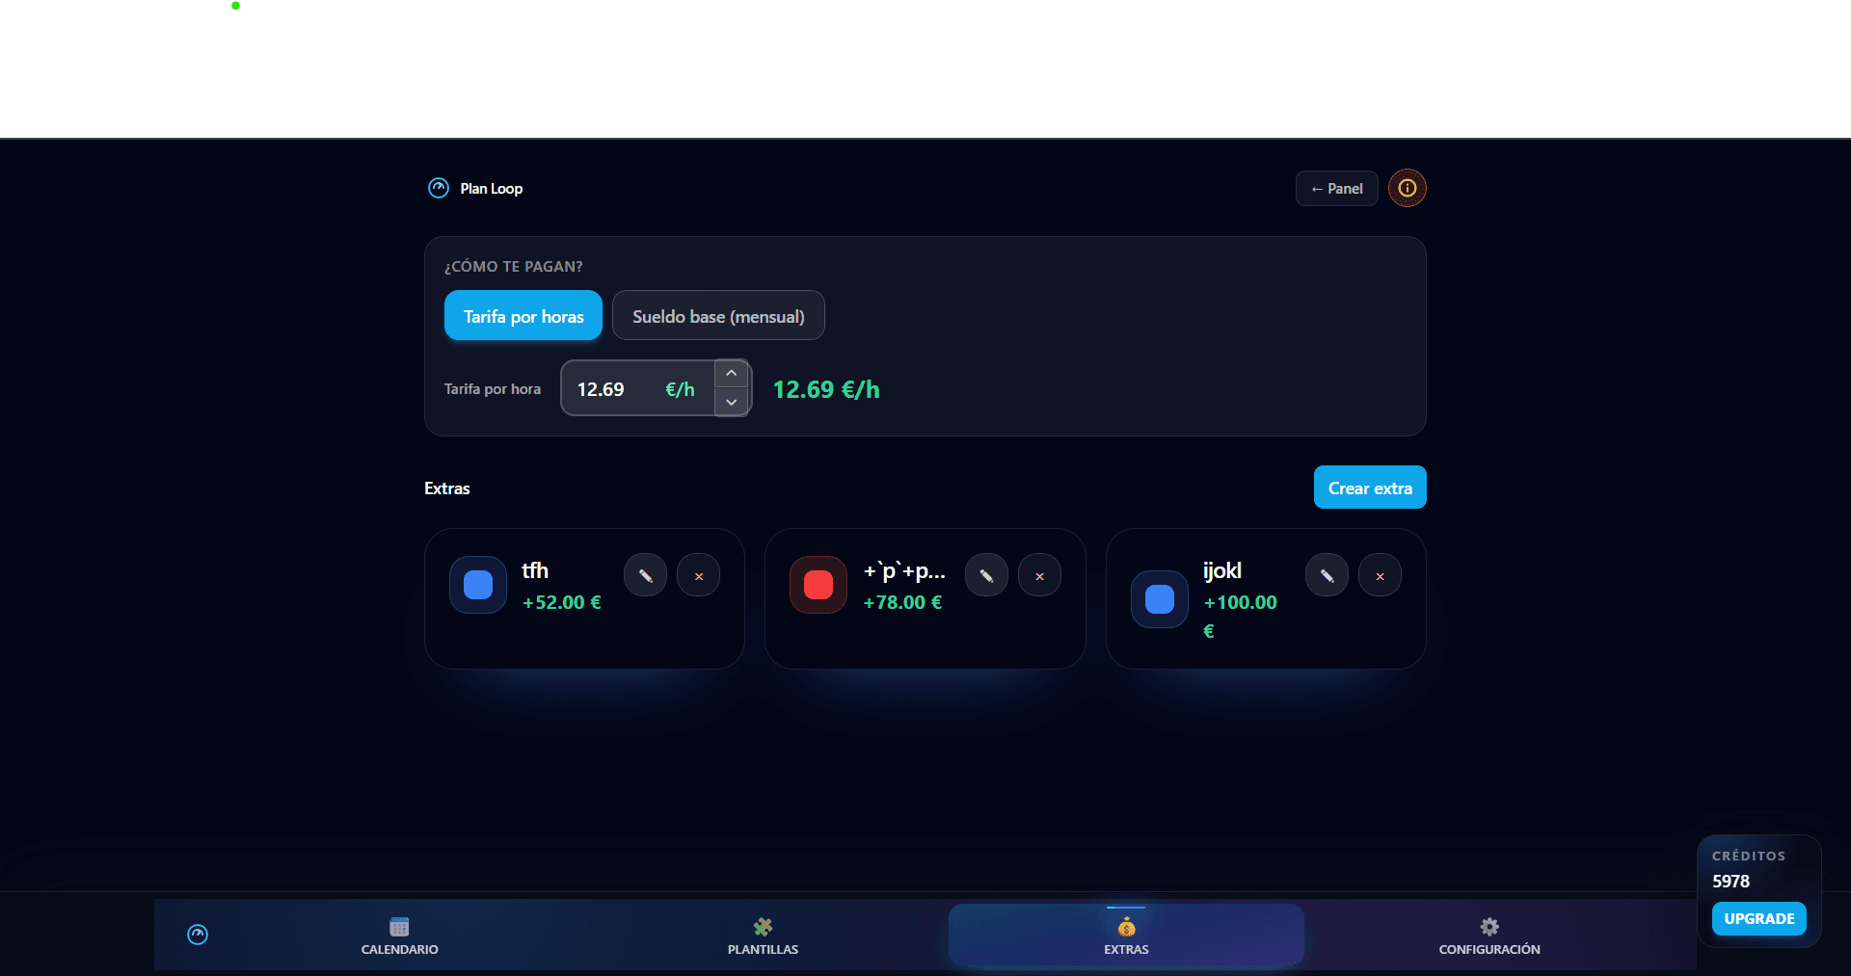Delete the tfh extra
1851x976 pixels.
[x=699, y=576]
